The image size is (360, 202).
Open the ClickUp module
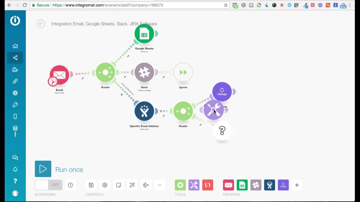[222, 91]
